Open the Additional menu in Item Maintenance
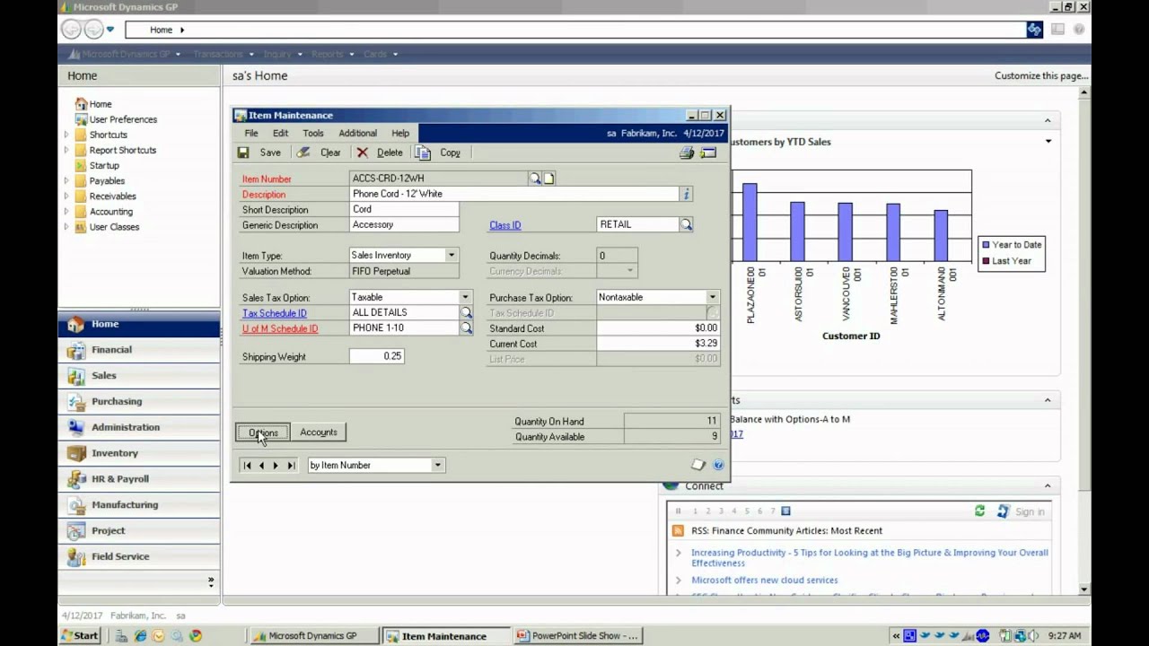 point(357,133)
